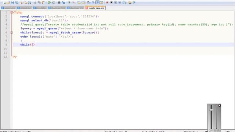Image resolution: width=235 pixels, height=132 pixels.
Task: Zoom in on the editor text
Action: click(69, 3)
